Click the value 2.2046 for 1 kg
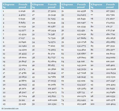The width and height of the screenshot is (119, 111). [x=22, y=11]
